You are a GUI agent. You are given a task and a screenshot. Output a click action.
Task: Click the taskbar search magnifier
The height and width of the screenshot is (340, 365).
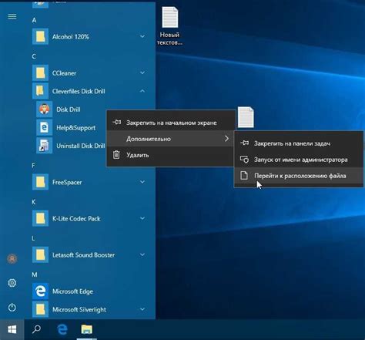pyautogui.click(x=36, y=329)
